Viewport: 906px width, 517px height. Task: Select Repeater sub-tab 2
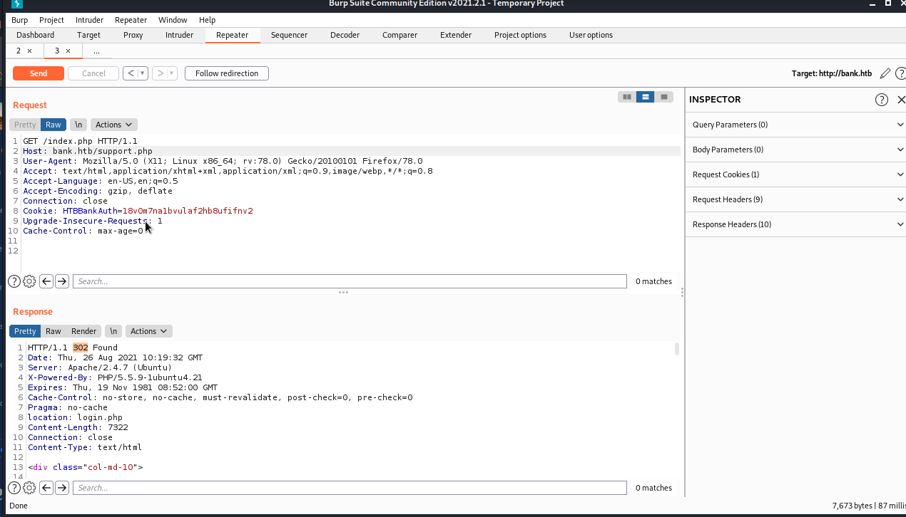[19, 51]
